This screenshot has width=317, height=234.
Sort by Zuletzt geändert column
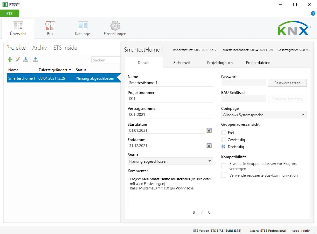point(55,70)
